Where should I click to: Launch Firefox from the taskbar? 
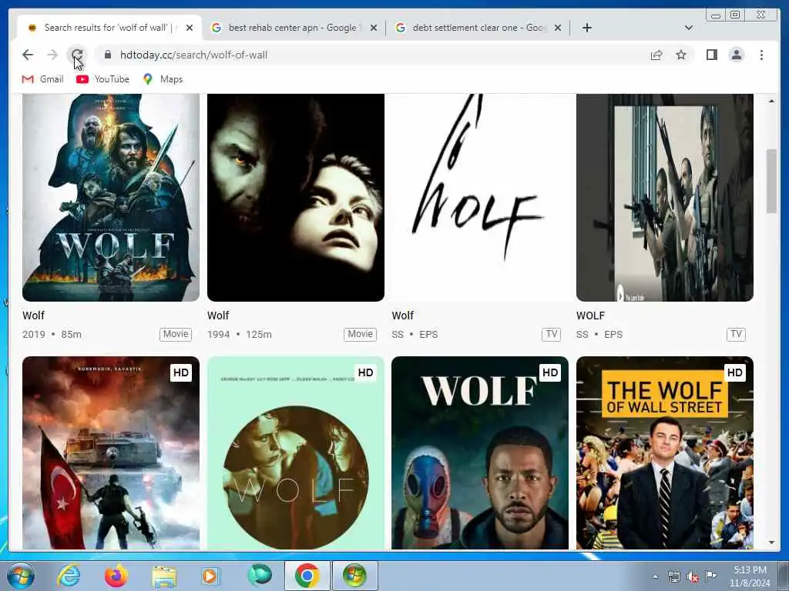pyautogui.click(x=116, y=576)
